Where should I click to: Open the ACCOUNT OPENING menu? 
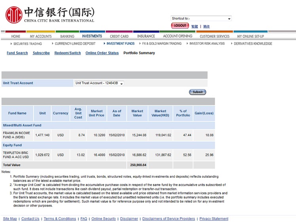(x=178, y=36)
